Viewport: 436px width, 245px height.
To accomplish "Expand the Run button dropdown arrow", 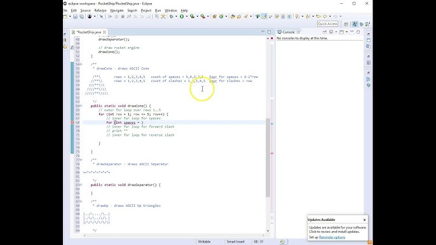I will [x=187, y=17].
